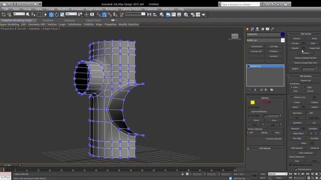Open Render Setup icon
The width and height of the screenshot is (321, 180).
[x=193, y=14]
